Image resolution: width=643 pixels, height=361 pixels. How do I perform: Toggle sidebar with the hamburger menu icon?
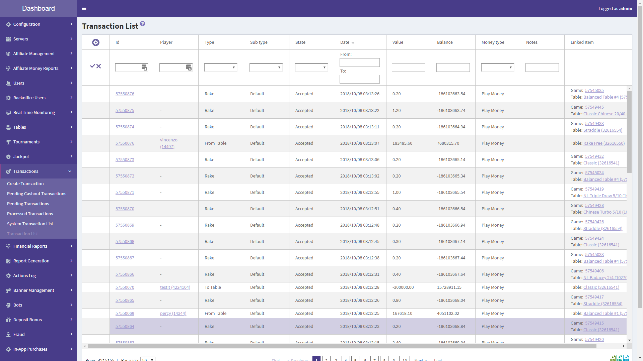tap(84, 8)
